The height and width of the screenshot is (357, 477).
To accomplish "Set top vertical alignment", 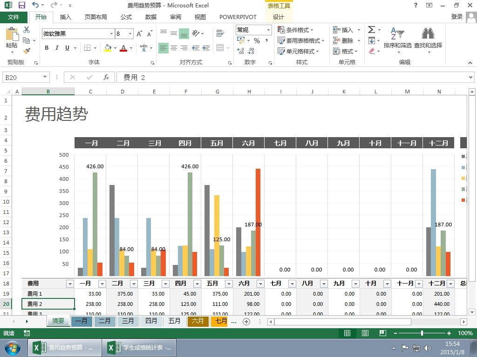I will [164, 32].
